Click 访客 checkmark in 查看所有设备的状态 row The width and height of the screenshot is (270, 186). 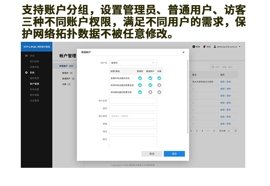tap(159, 78)
